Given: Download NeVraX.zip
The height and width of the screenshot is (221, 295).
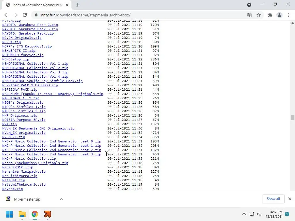Looking at the screenshot, I should coord(13,189).
